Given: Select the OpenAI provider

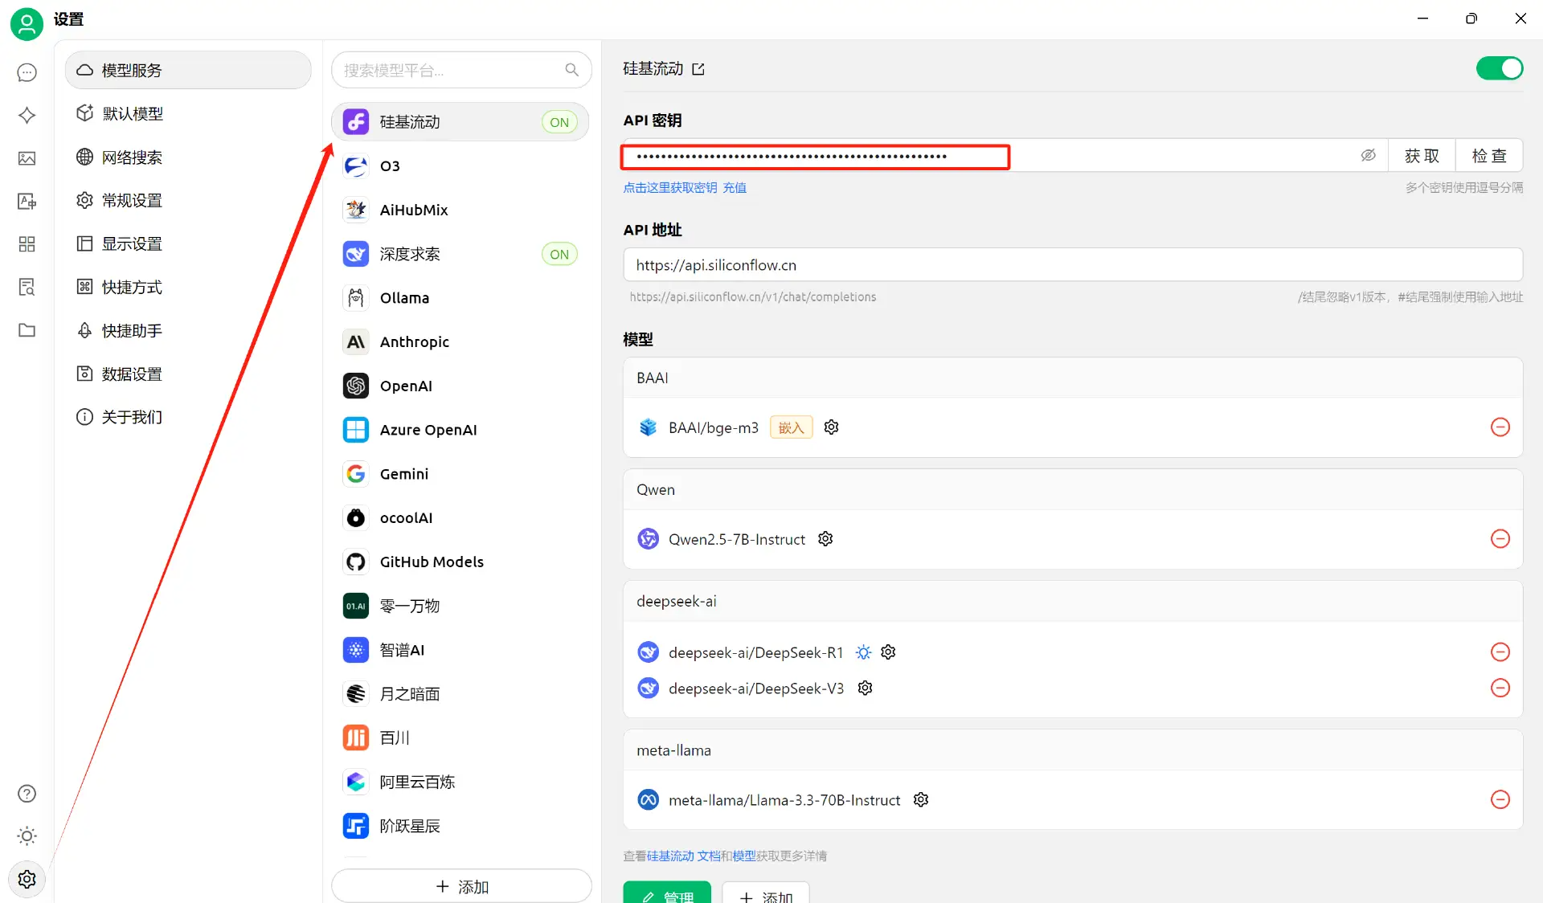Looking at the screenshot, I should [x=460, y=386].
